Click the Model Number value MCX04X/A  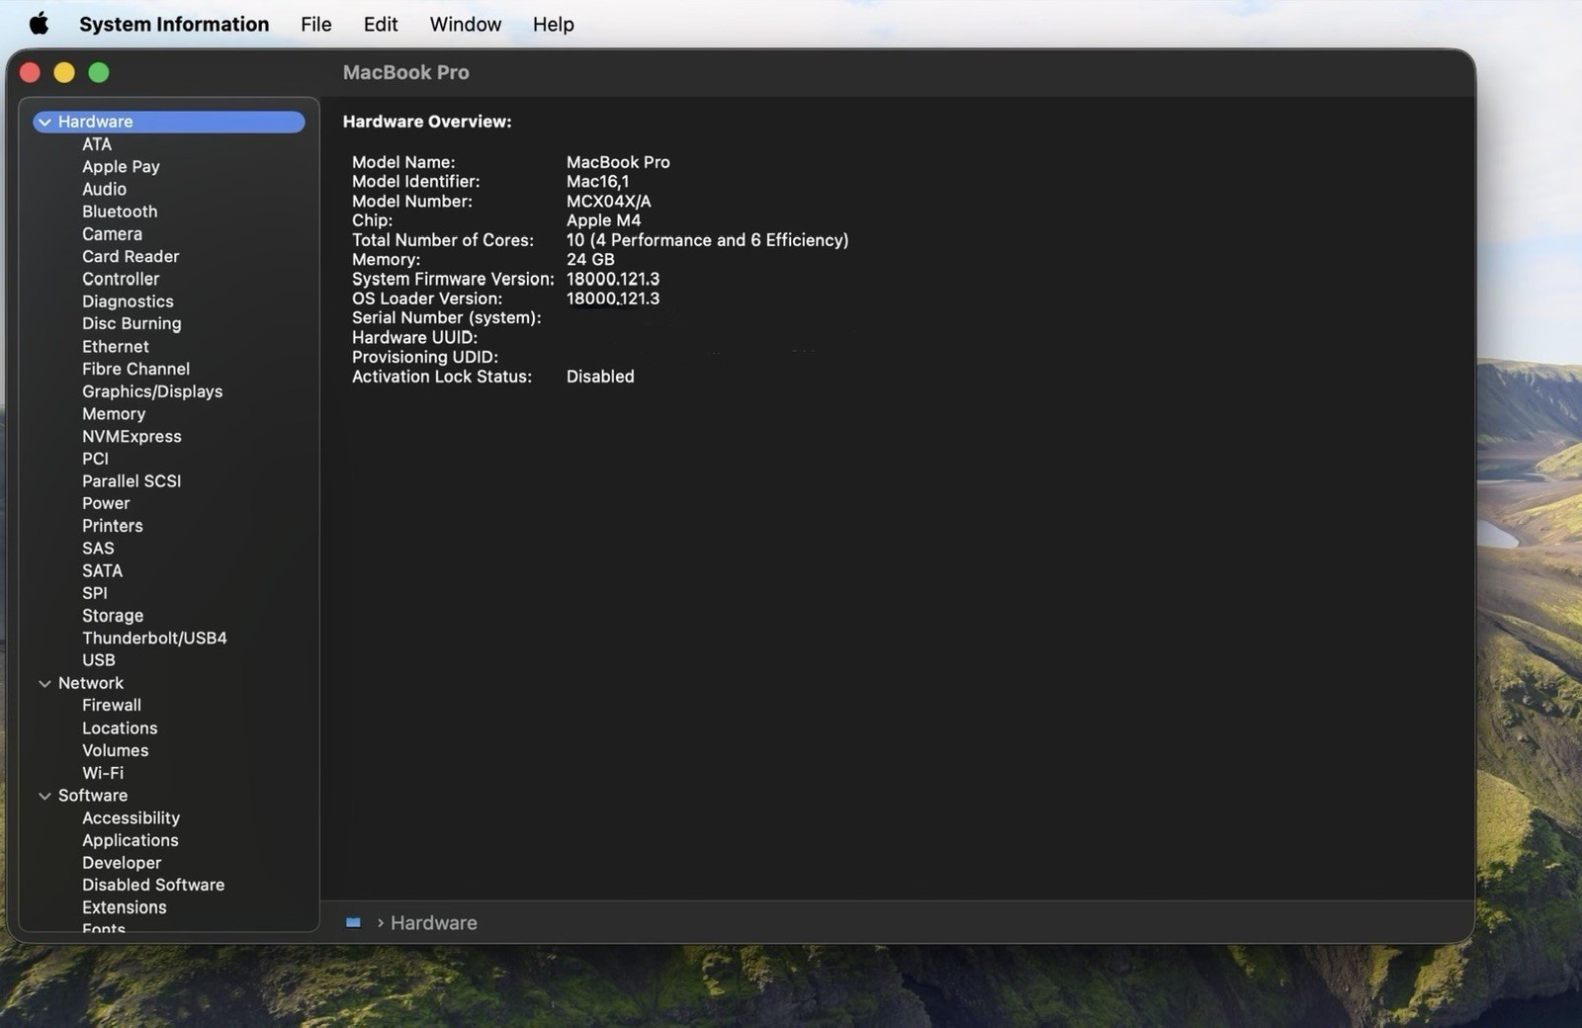coord(608,202)
